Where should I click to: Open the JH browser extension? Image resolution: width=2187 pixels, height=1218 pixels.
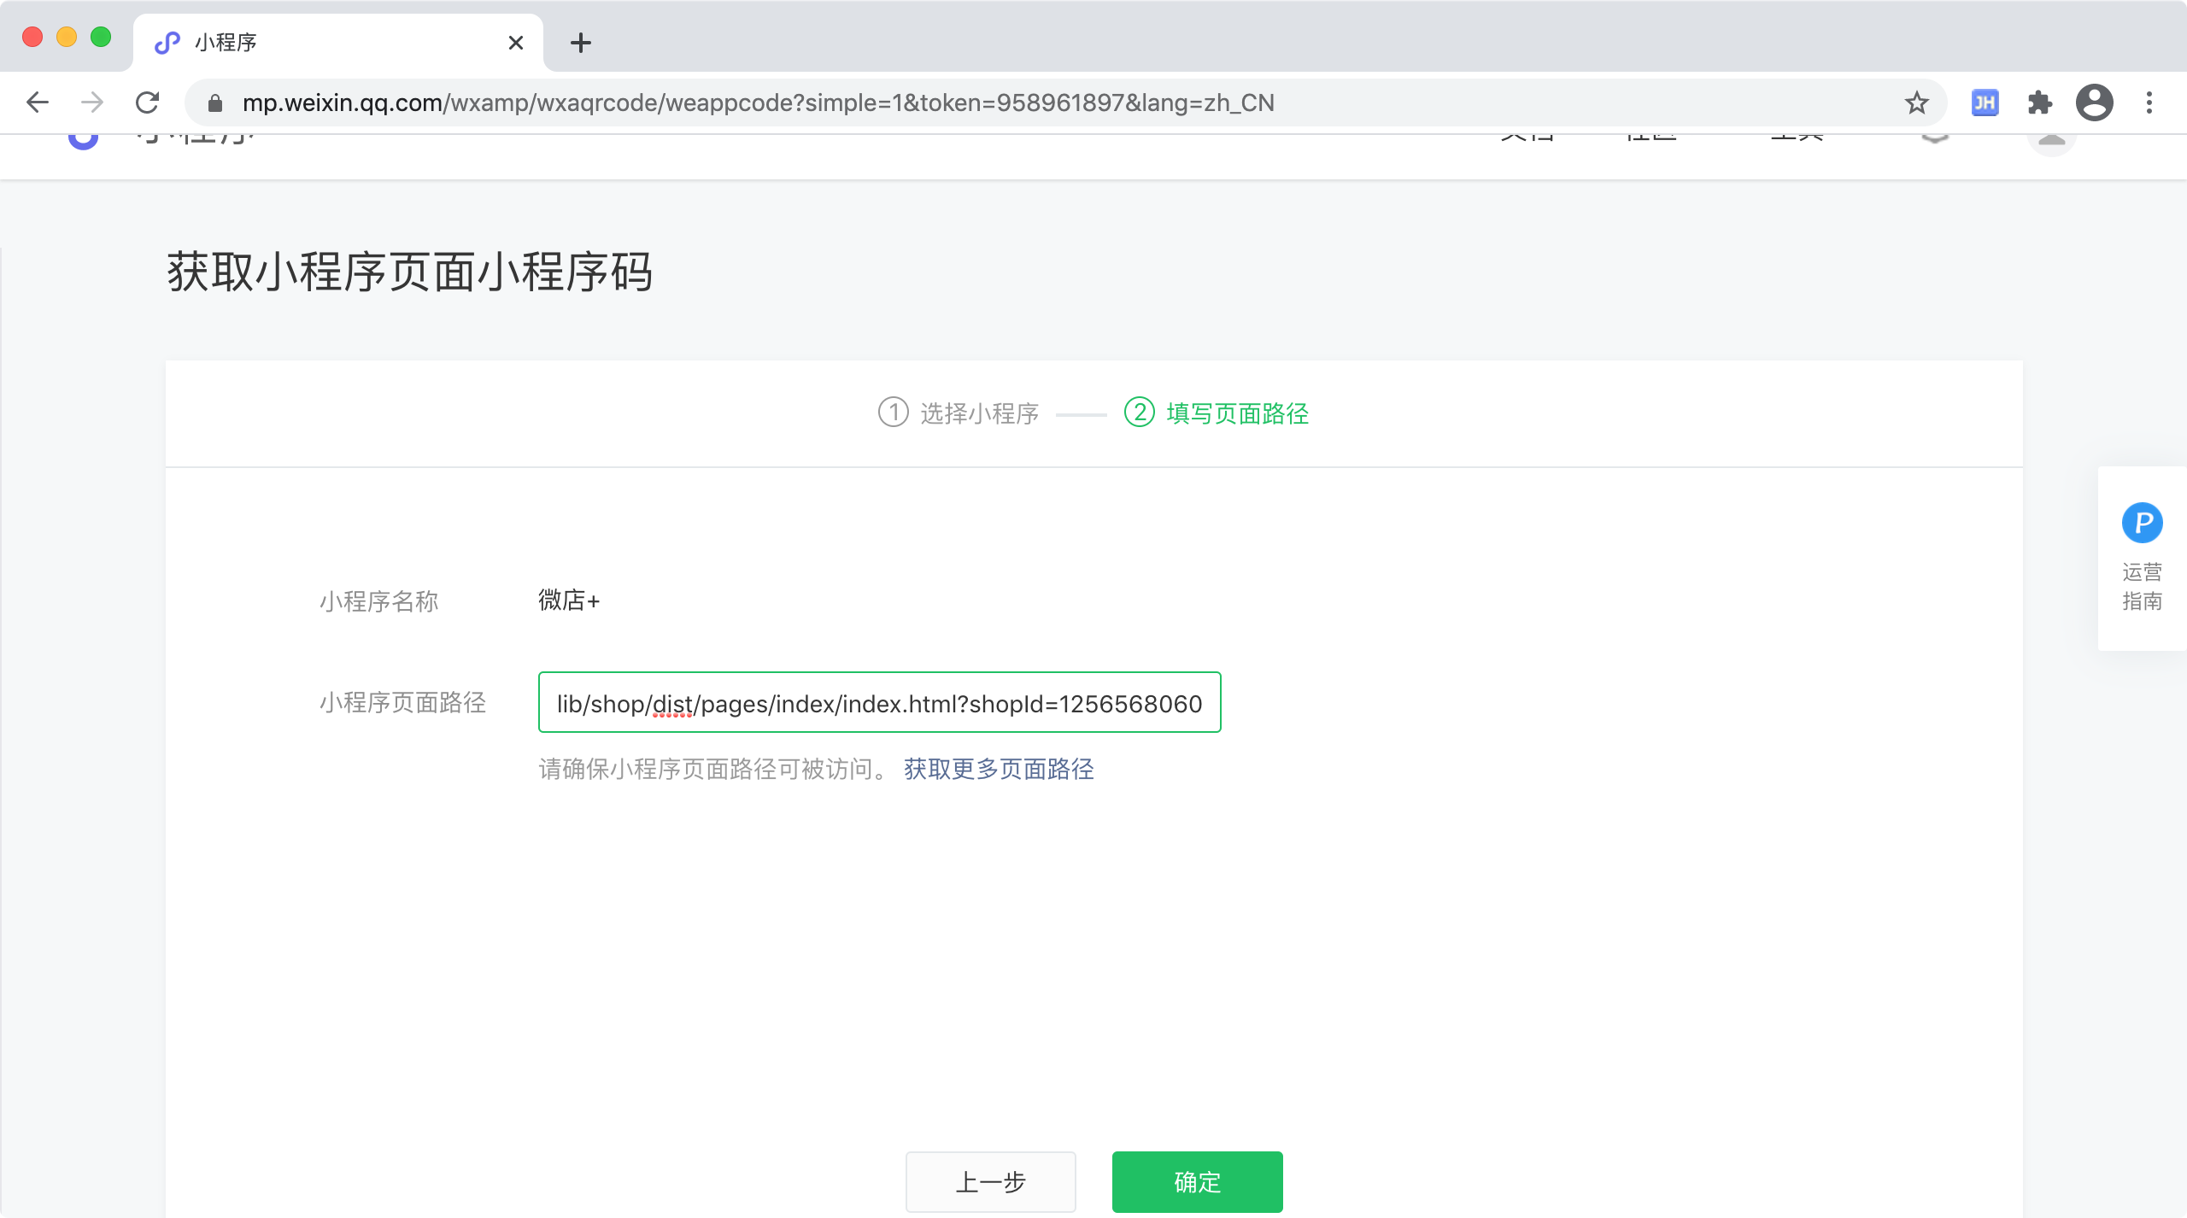point(1985,102)
